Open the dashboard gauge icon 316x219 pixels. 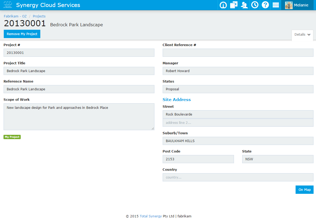[x=223, y=5]
